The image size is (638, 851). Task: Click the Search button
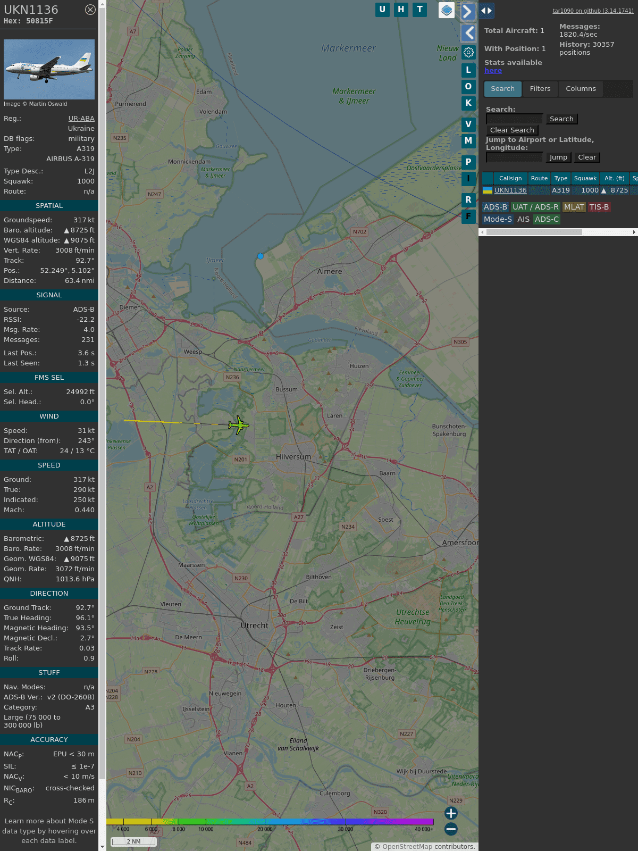click(561, 119)
